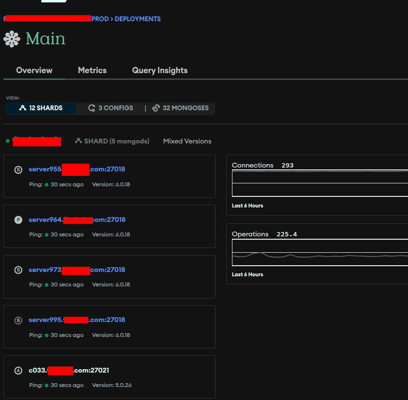This screenshot has width=408, height=400.
Task: Click the ping status dot for server995
Action: click(x=47, y=335)
